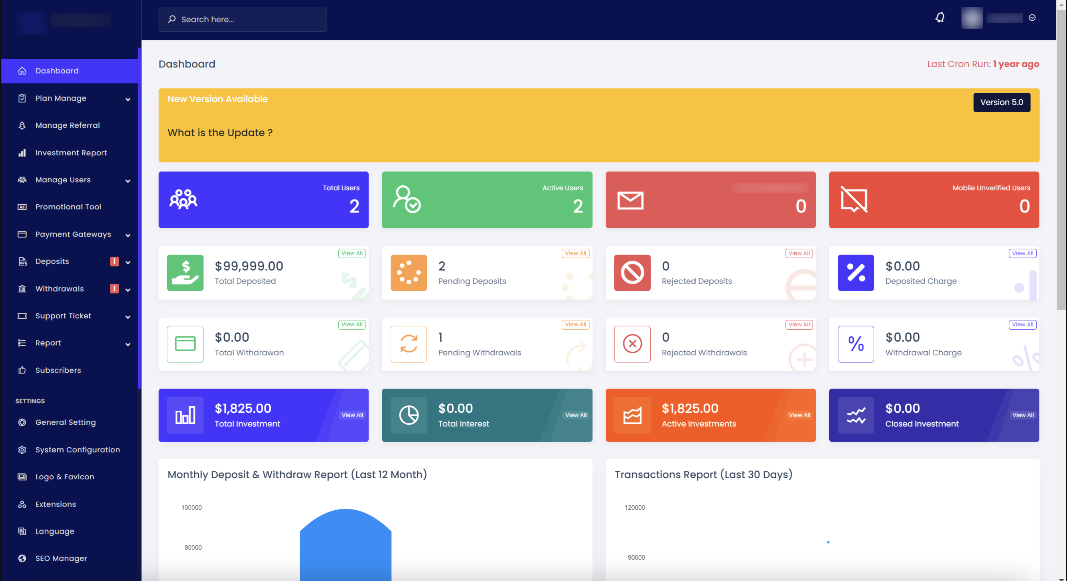
Task: Expand the Plan Manage submenu
Action: point(127,99)
